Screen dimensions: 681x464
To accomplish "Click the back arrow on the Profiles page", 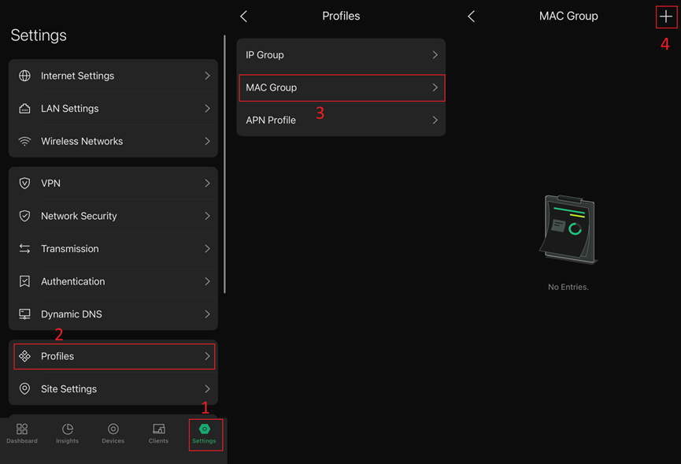I will [243, 16].
